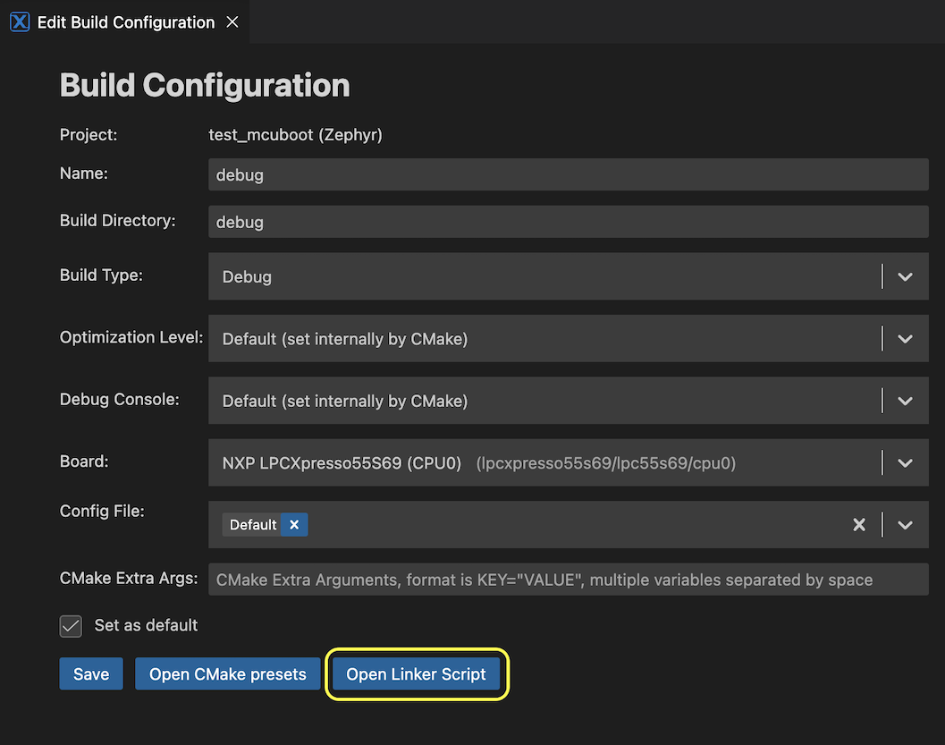
Task: Close the Edit Build Configuration tab
Action: pyautogui.click(x=232, y=22)
